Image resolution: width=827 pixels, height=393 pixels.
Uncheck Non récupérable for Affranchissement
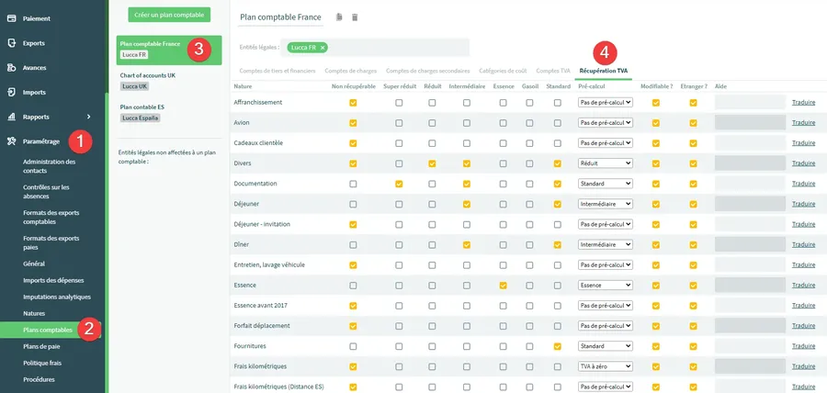pyautogui.click(x=353, y=102)
